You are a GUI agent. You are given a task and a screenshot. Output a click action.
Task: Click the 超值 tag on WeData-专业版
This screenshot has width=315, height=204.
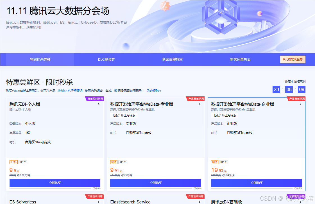[x=114, y=162]
